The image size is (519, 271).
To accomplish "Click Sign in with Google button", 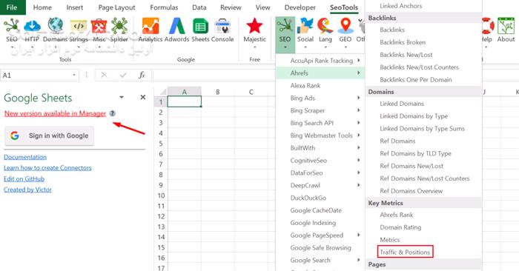I will (x=49, y=135).
